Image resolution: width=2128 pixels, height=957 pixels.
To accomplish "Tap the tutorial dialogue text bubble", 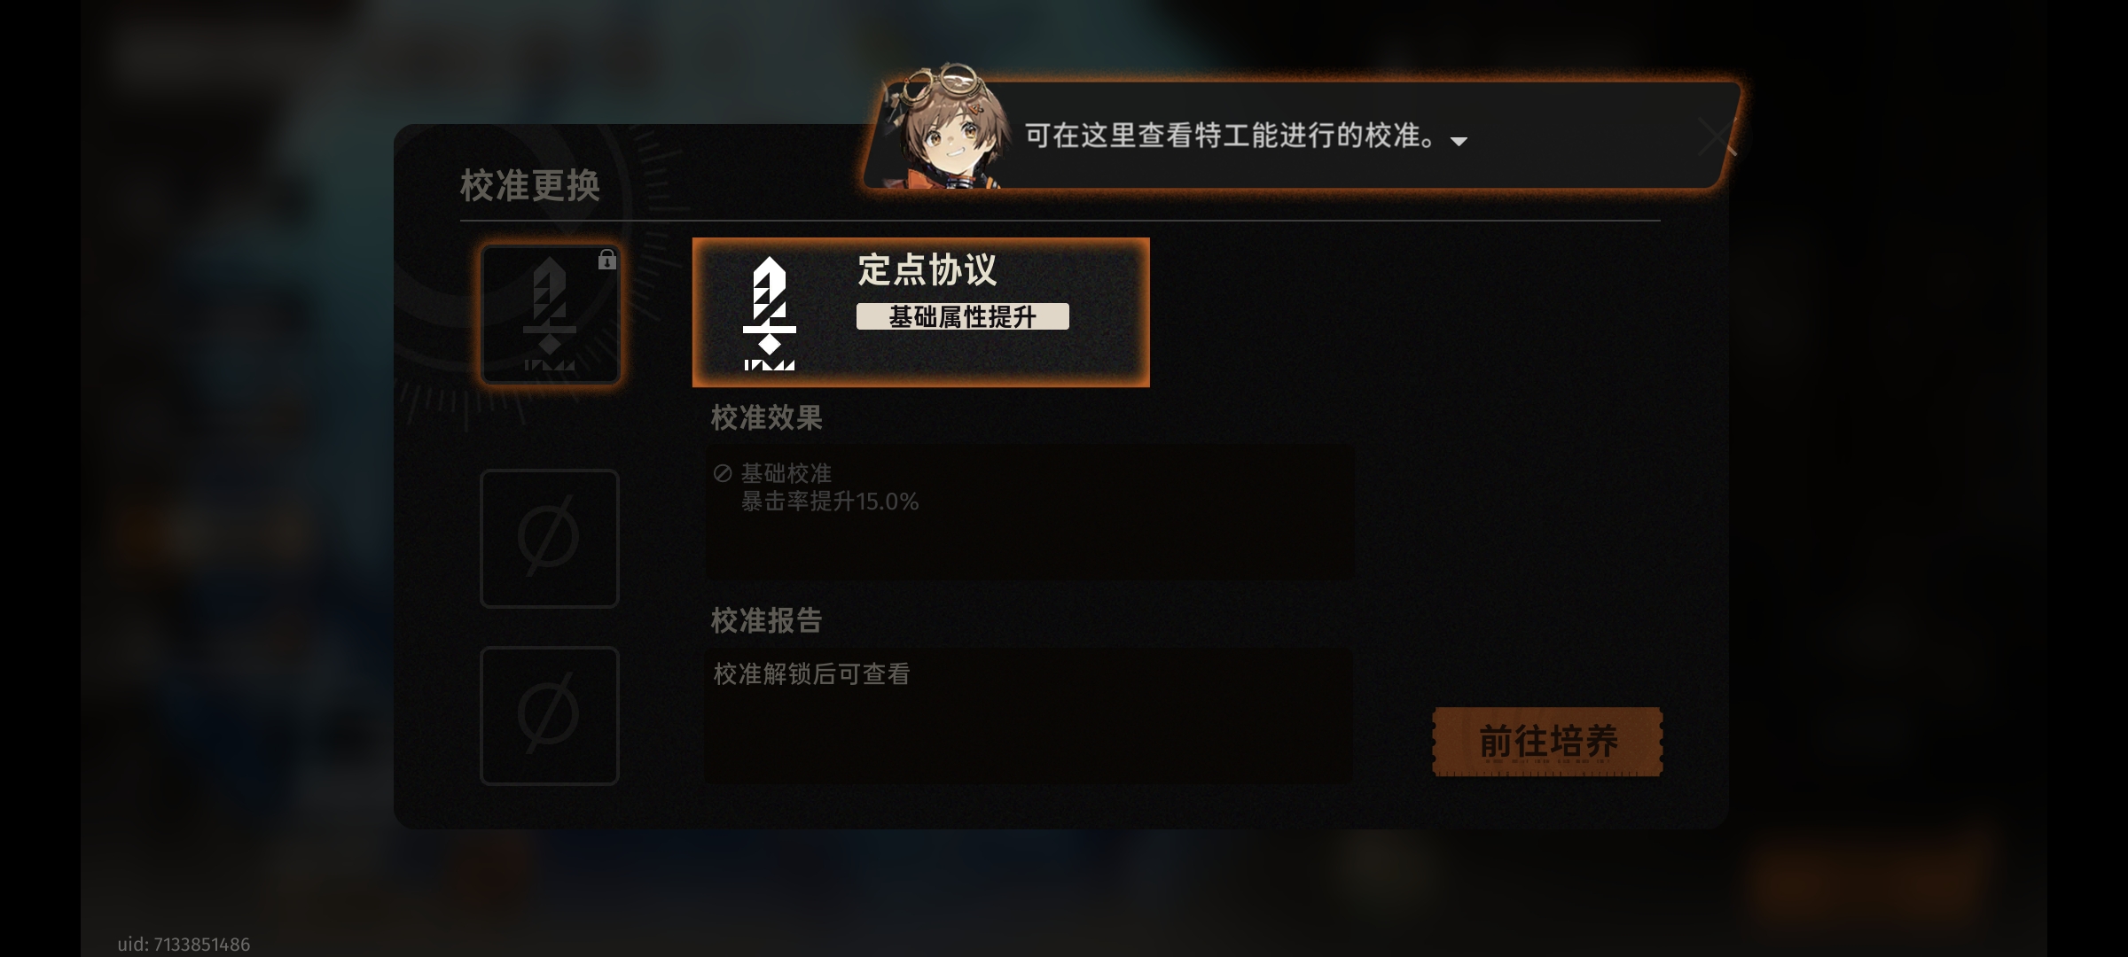I will 1299,136.
